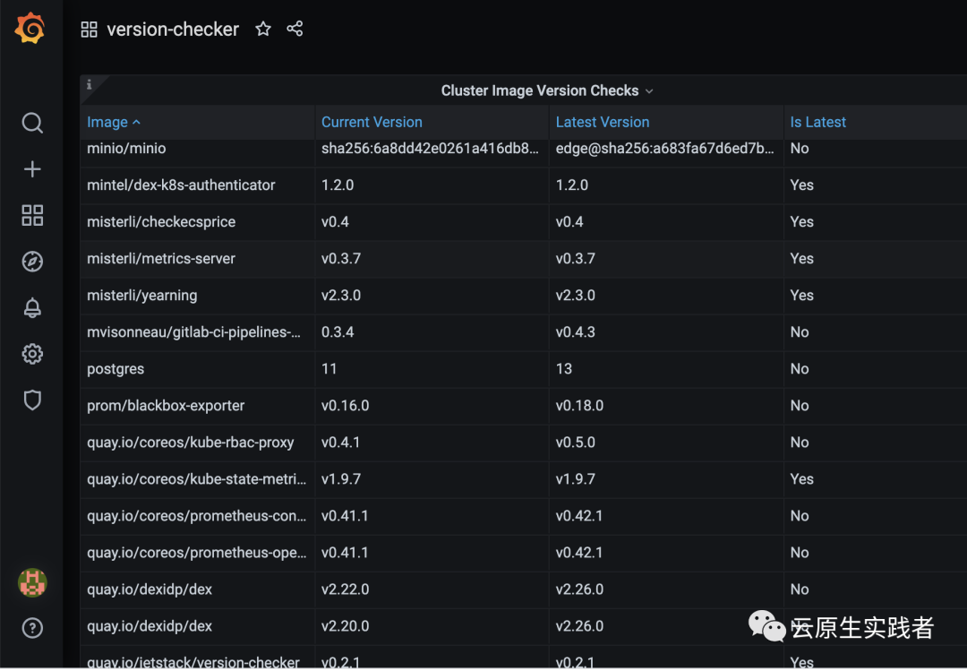
Task: Select the quay.io/coreos/prometheus-ope... cell
Action: tap(197, 553)
